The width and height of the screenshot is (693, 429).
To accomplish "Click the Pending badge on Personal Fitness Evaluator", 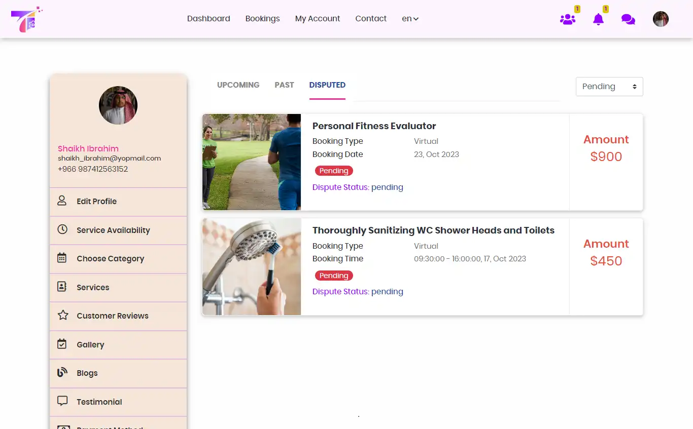I will (333, 171).
